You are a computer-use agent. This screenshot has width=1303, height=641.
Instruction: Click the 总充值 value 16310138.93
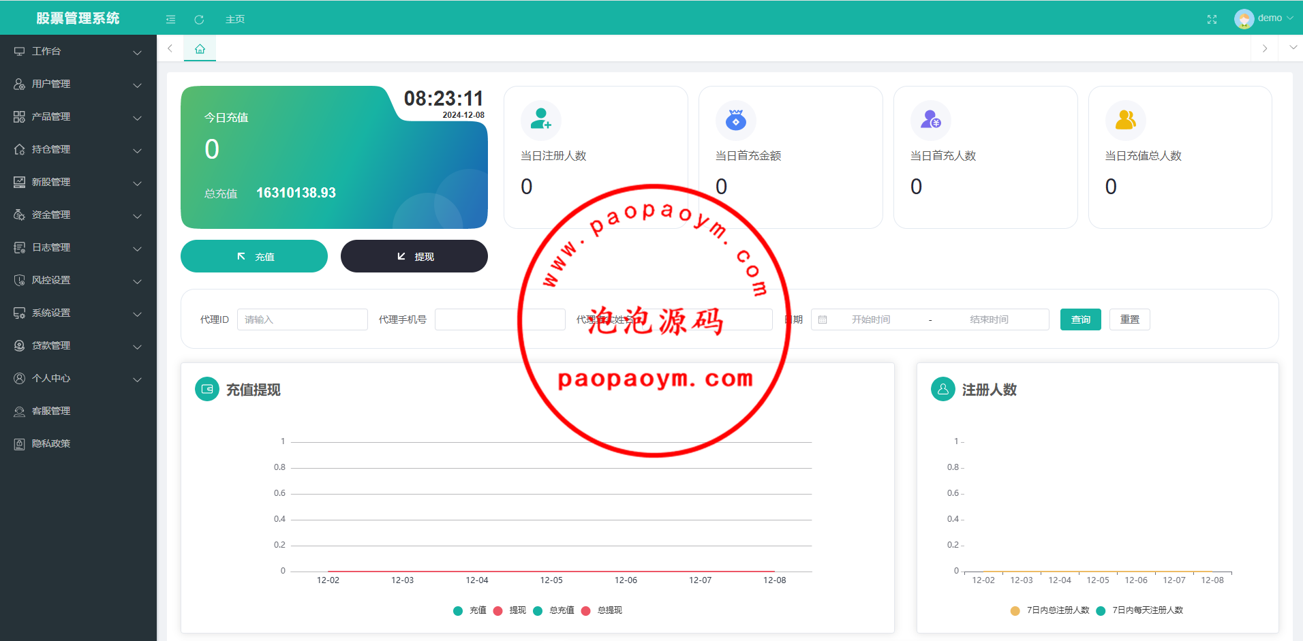tap(296, 193)
